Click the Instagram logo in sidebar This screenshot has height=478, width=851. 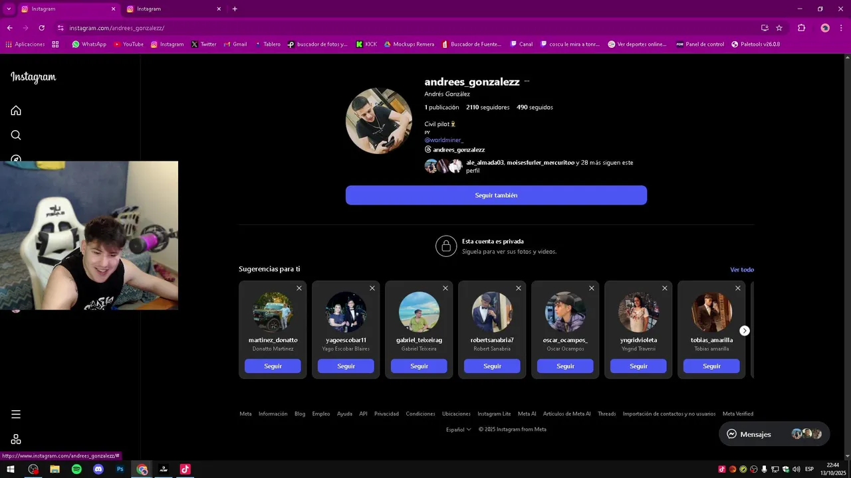click(33, 77)
